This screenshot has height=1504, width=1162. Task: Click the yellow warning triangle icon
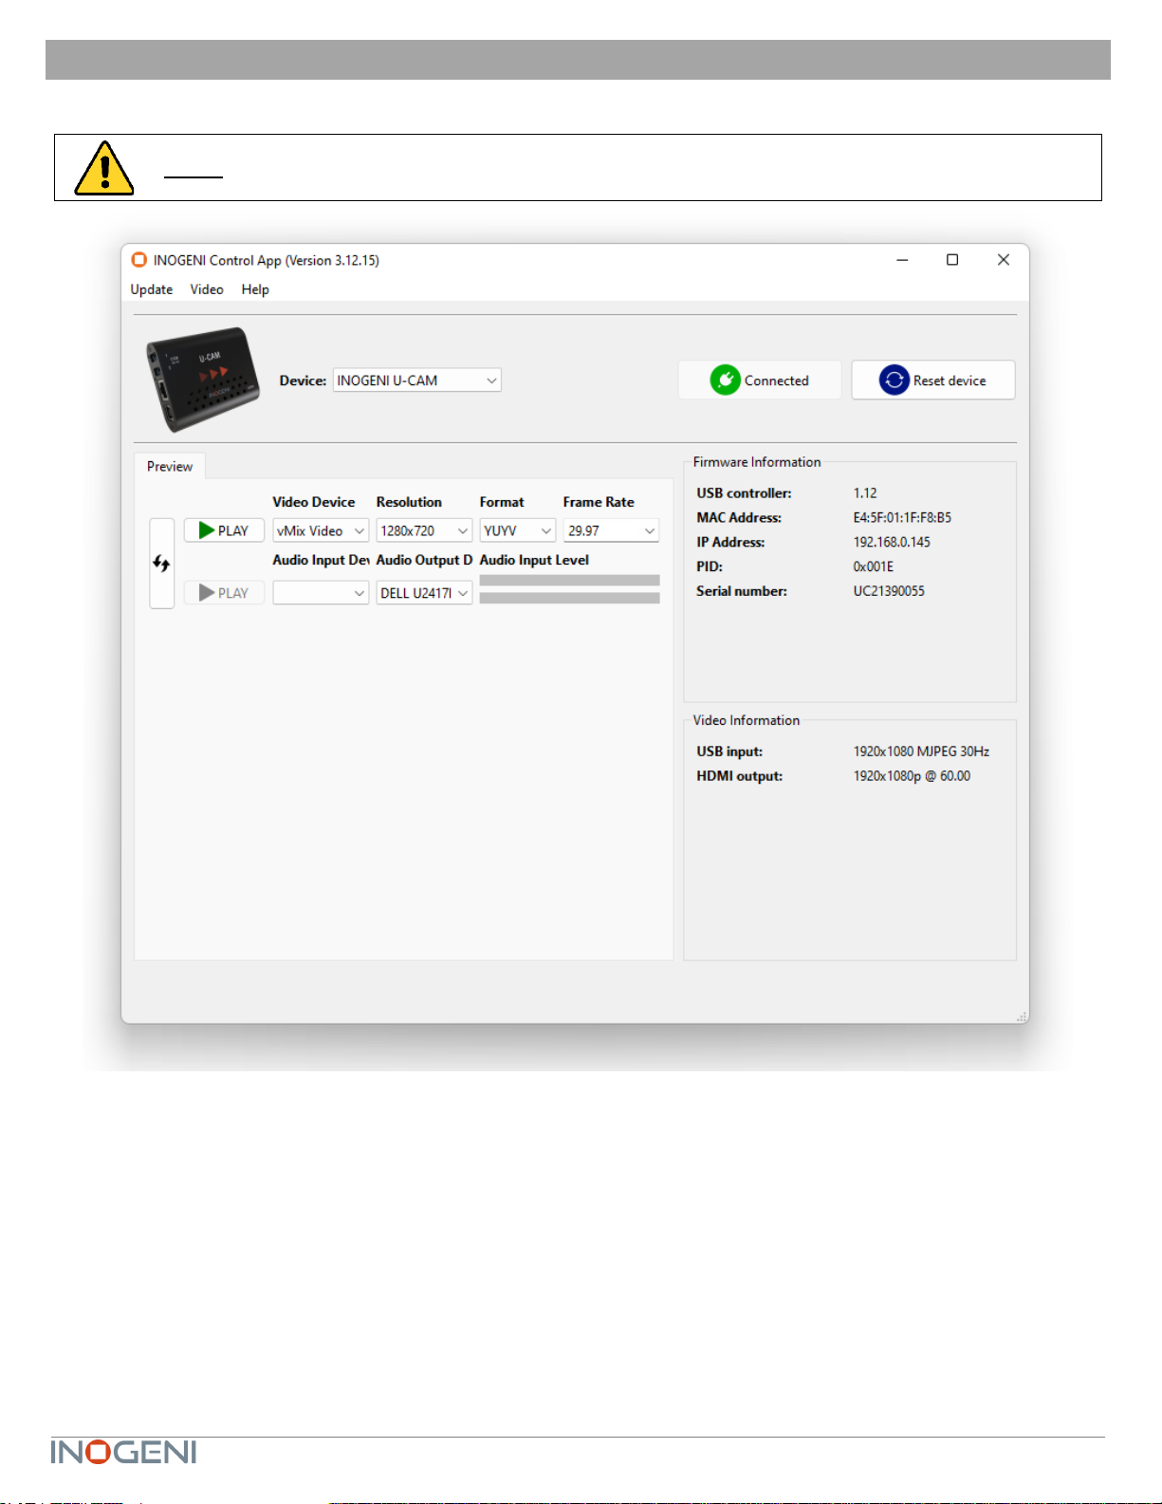(x=104, y=168)
